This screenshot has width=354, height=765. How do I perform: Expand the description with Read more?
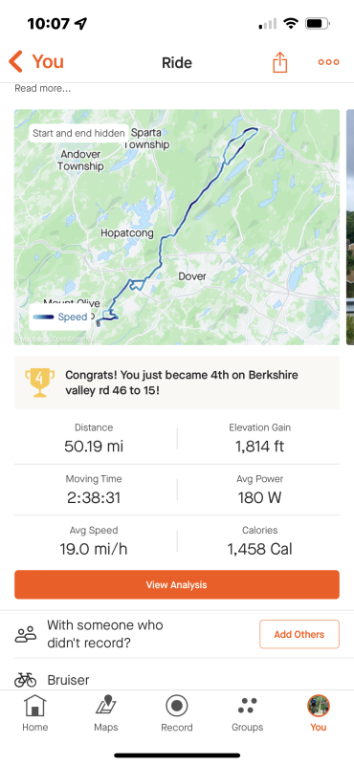(x=42, y=88)
